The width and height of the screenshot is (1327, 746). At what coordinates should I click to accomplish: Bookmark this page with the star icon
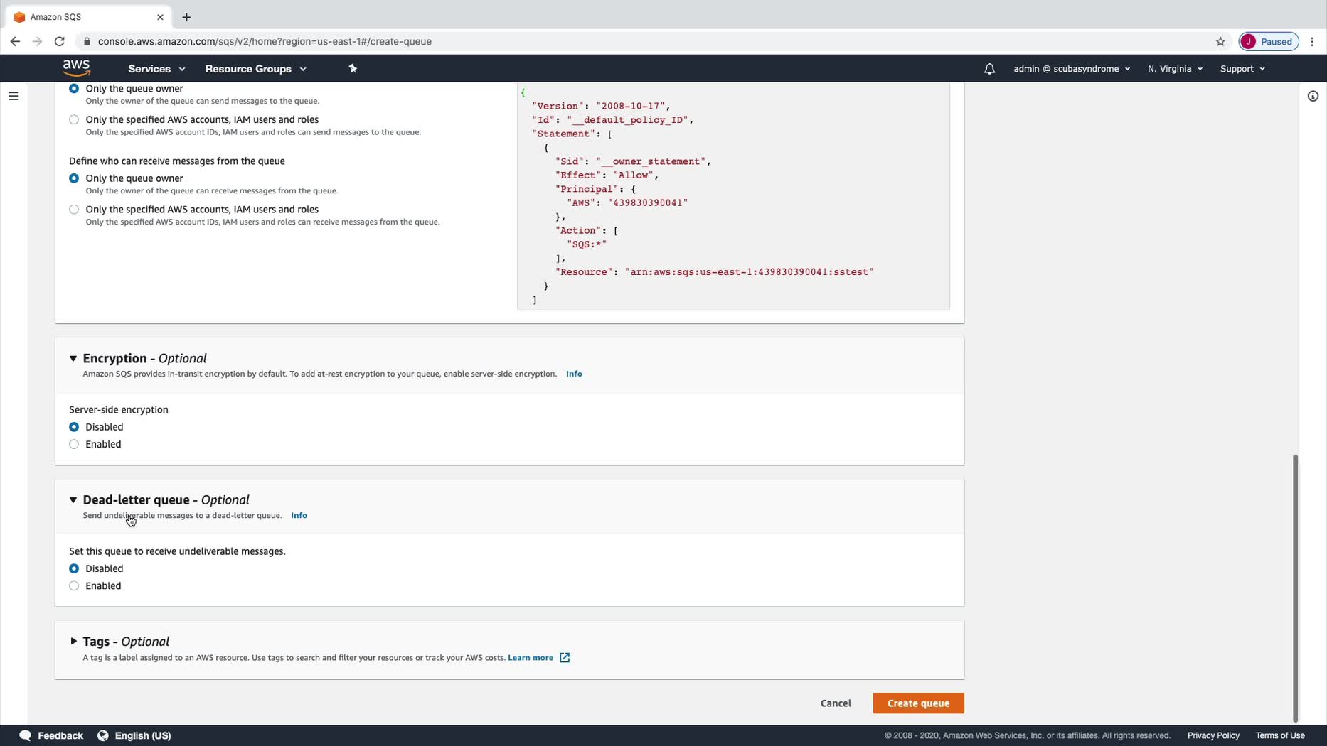[1220, 41]
